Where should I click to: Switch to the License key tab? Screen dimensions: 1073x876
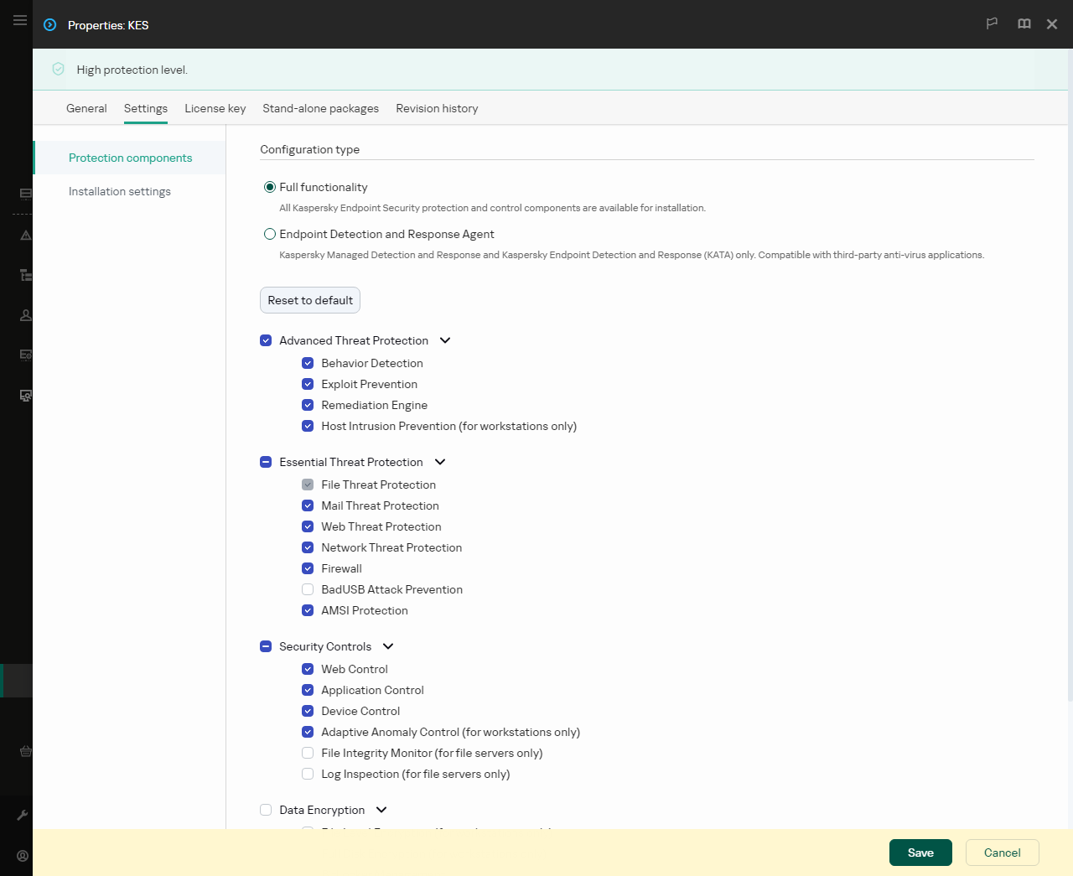point(215,108)
